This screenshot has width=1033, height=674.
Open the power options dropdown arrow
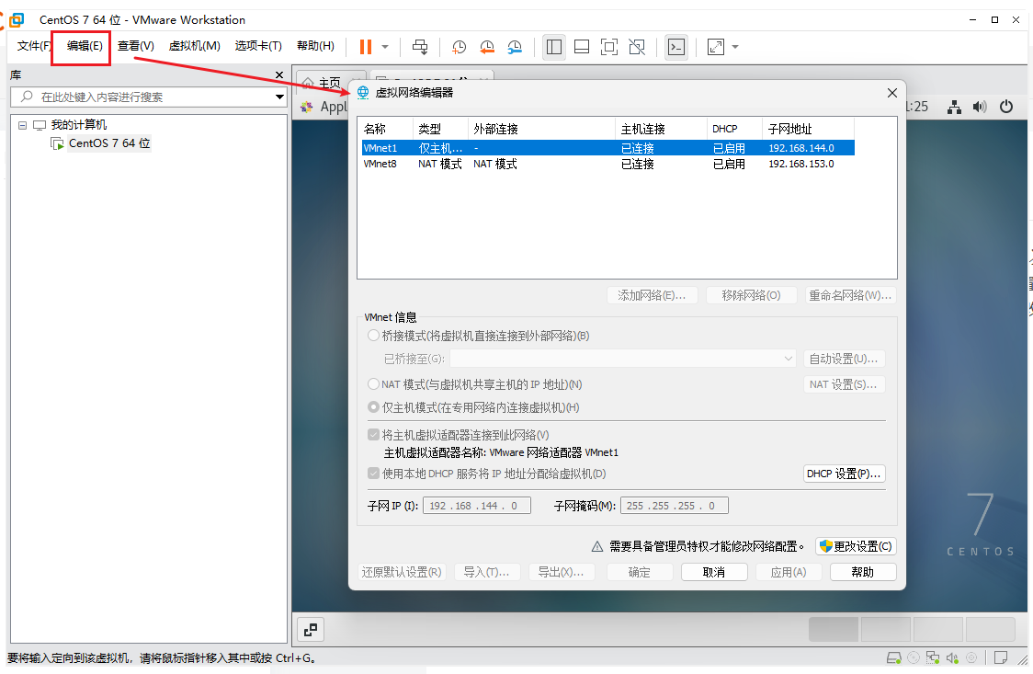385,47
